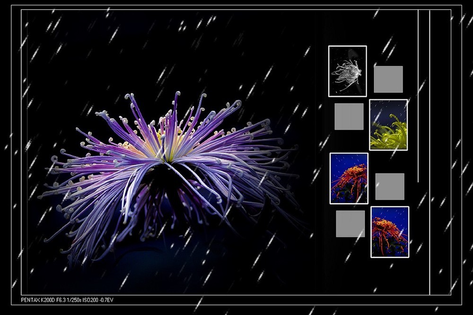The image size is (473, 315).
Task: Click the "PENTAX K200D F6.3 1/250s ISO200 -0.7EV" caption
Action: point(67,300)
